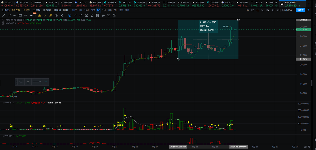
Task: Click the measurement box's bottom-left circle handle
Action: [x=178, y=59]
